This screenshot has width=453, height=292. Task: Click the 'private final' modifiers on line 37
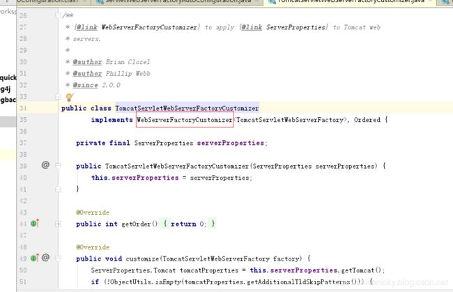coord(103,143)
